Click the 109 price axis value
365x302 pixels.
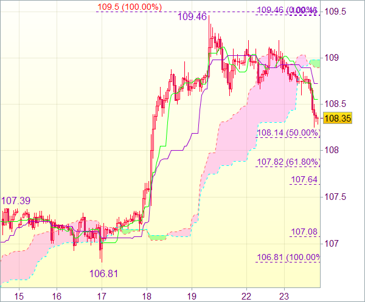point(332,58)
